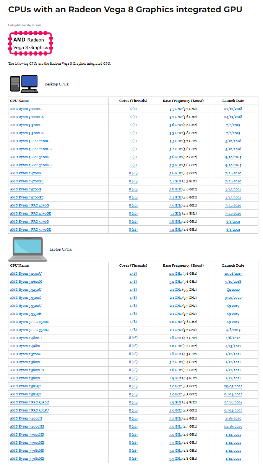Screen dimensions: 263x467
Task: Open AMD Ryzen 3 PRO 2200G link
Action: [x=29, y=141]
